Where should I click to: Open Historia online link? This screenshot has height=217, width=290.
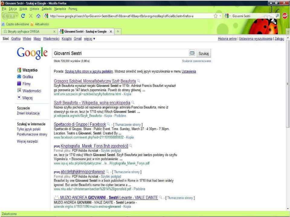pyautogui.click(x=227, y=39)
